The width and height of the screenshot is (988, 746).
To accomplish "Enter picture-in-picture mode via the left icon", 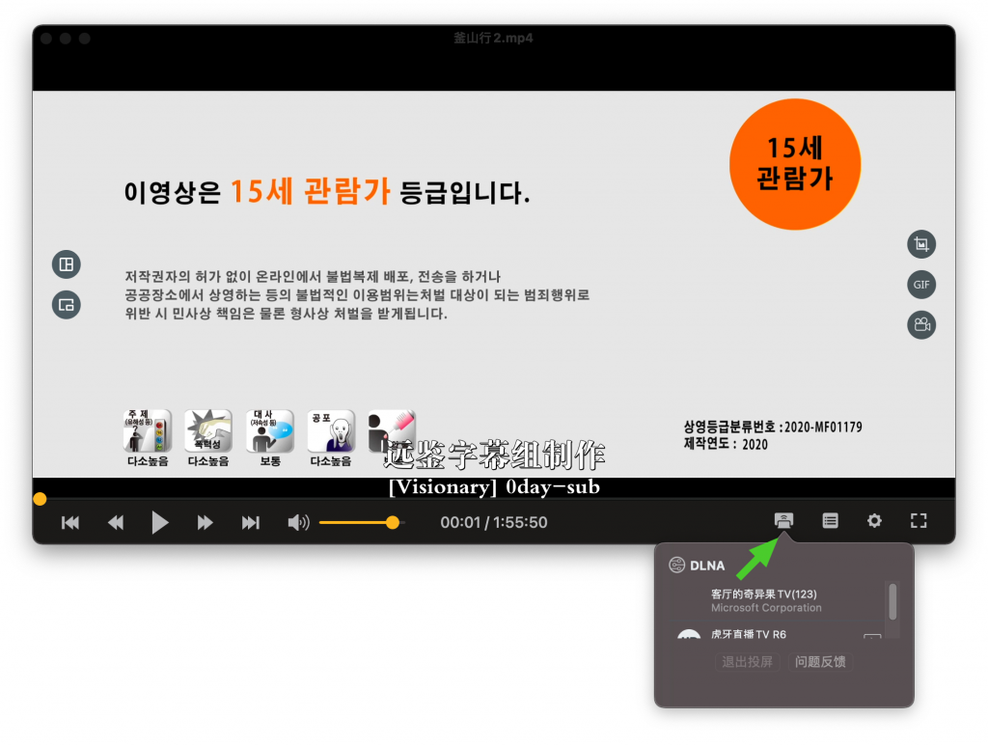I will tap(66, 305).
